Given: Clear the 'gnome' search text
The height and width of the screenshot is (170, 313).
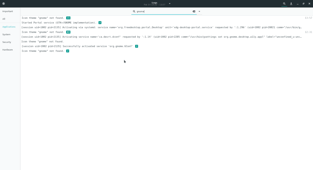Looking at the screenshot, I should pos(194,11).
